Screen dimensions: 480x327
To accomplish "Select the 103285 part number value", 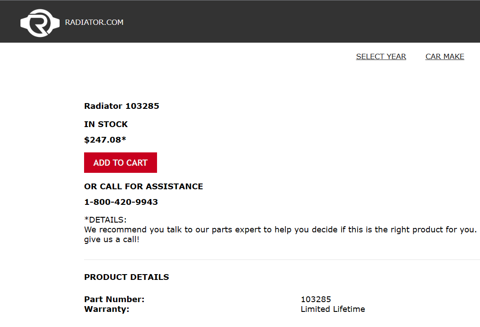I will pos(316,299).
